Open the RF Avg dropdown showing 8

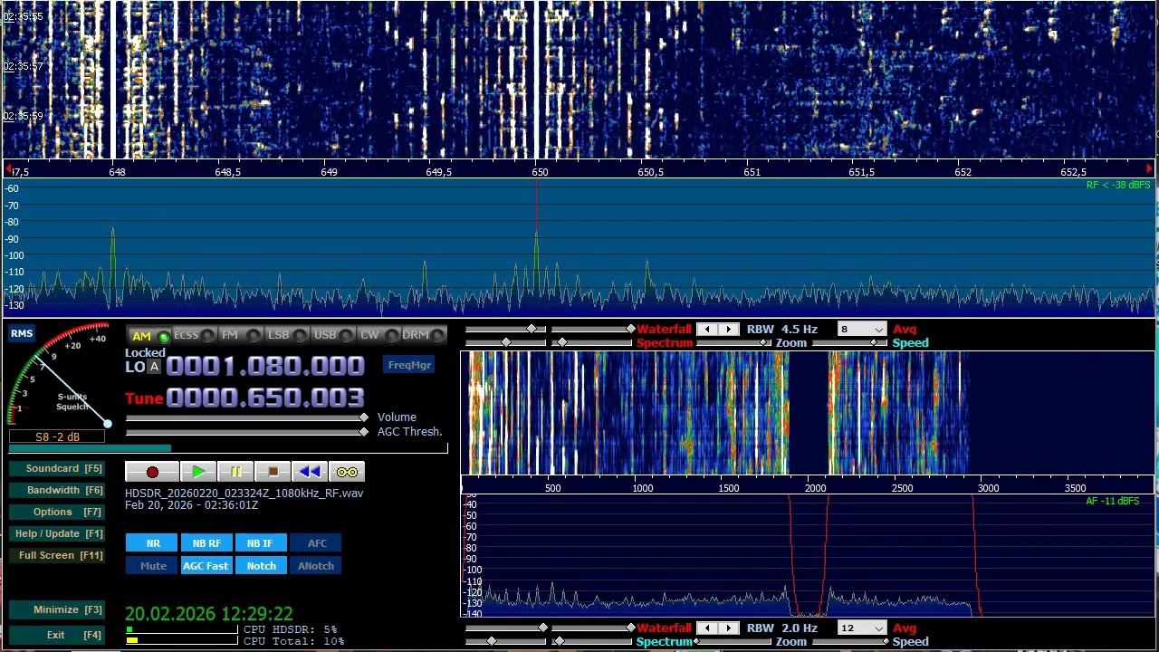[861, 330]
